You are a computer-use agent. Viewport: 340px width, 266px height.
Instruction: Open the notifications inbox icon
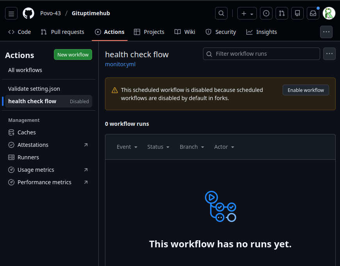[313, 13]
